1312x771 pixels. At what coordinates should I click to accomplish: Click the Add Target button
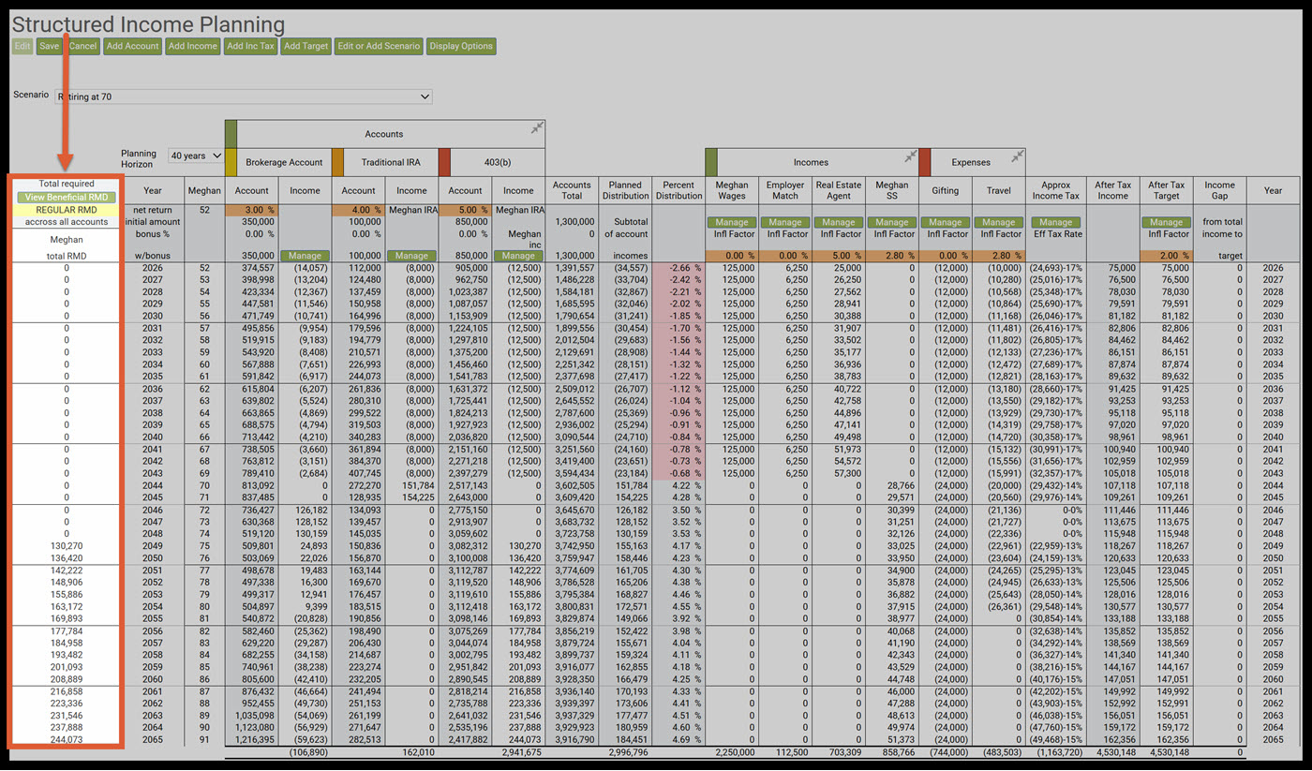306,46
